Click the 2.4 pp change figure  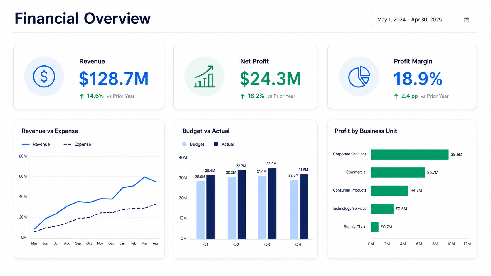409,96
